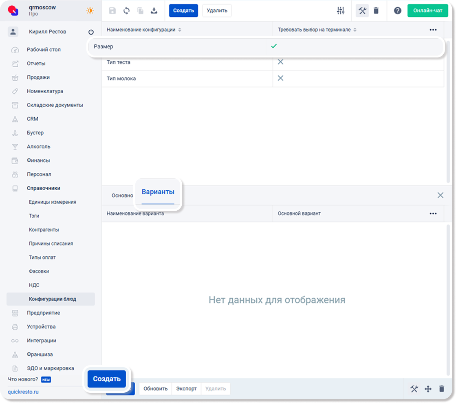Click the copy documents icon in toolbar
The height and width of the screenshot is (403, 456).
[141, 11]
